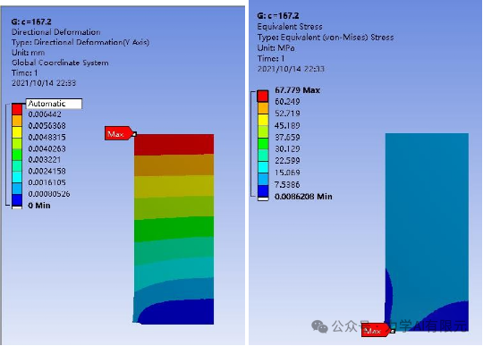
Task: Click the Directional Deformation title text
Action: 56,32
